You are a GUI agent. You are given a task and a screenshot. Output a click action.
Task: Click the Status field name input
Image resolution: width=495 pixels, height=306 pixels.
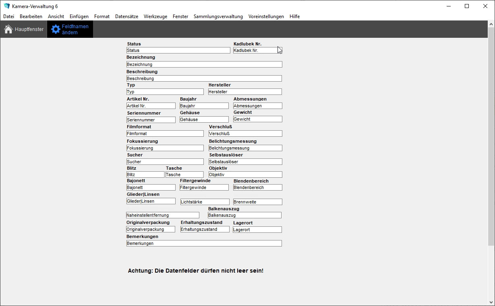[x=178, y=50]
